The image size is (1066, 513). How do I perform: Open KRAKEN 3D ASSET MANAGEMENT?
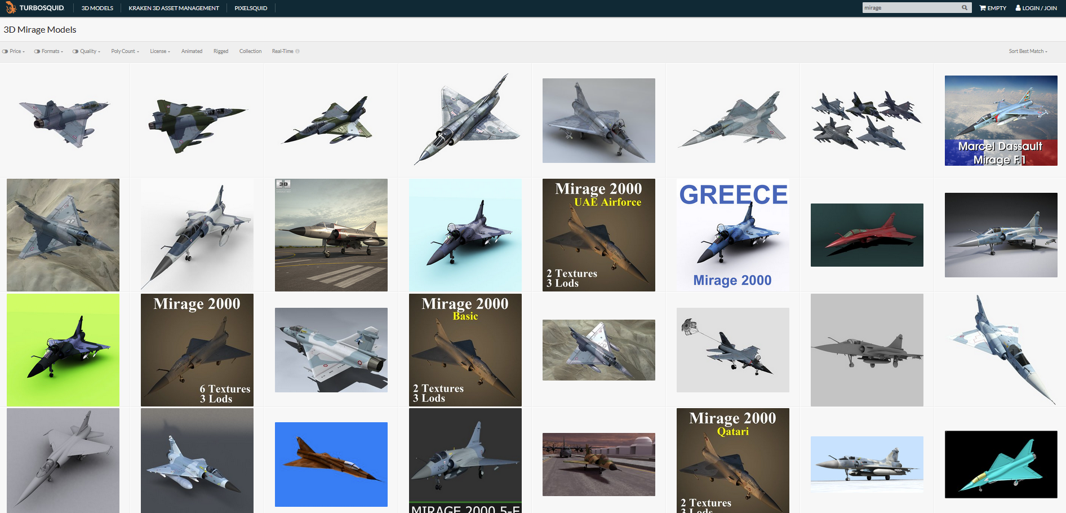tap(174, 8)
